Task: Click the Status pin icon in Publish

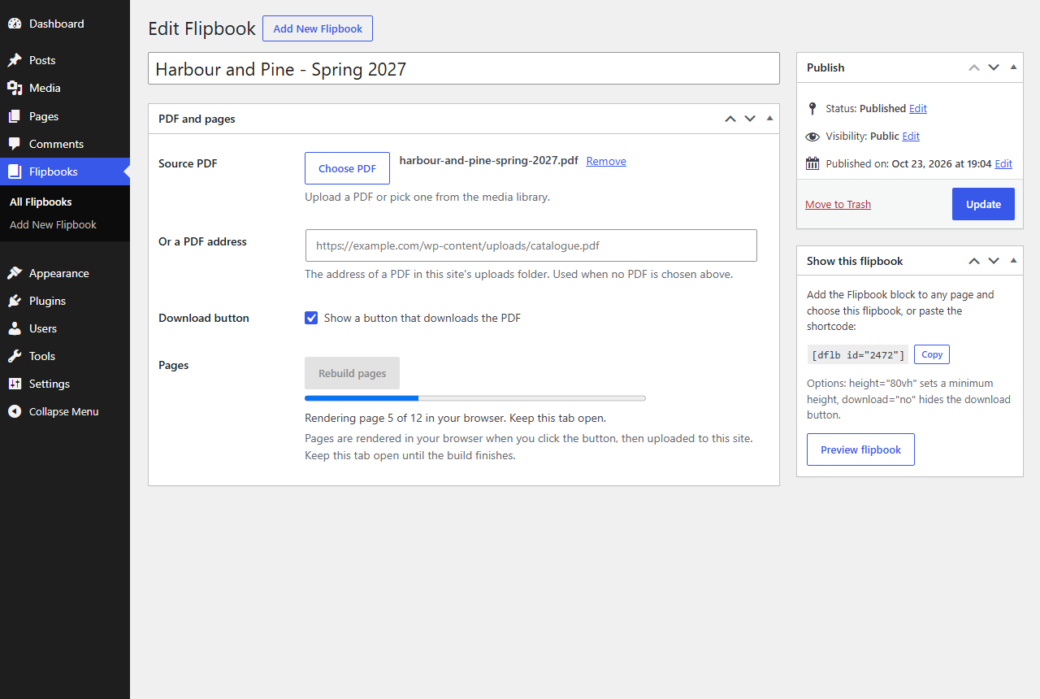Action: coord(812,108)
